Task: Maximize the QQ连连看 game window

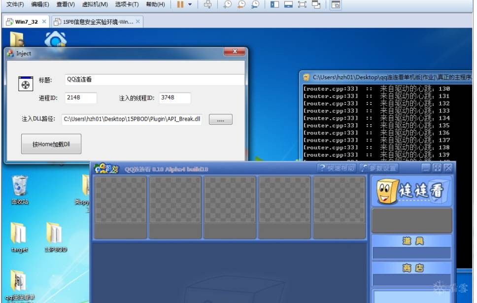Action: coord(437,168)
